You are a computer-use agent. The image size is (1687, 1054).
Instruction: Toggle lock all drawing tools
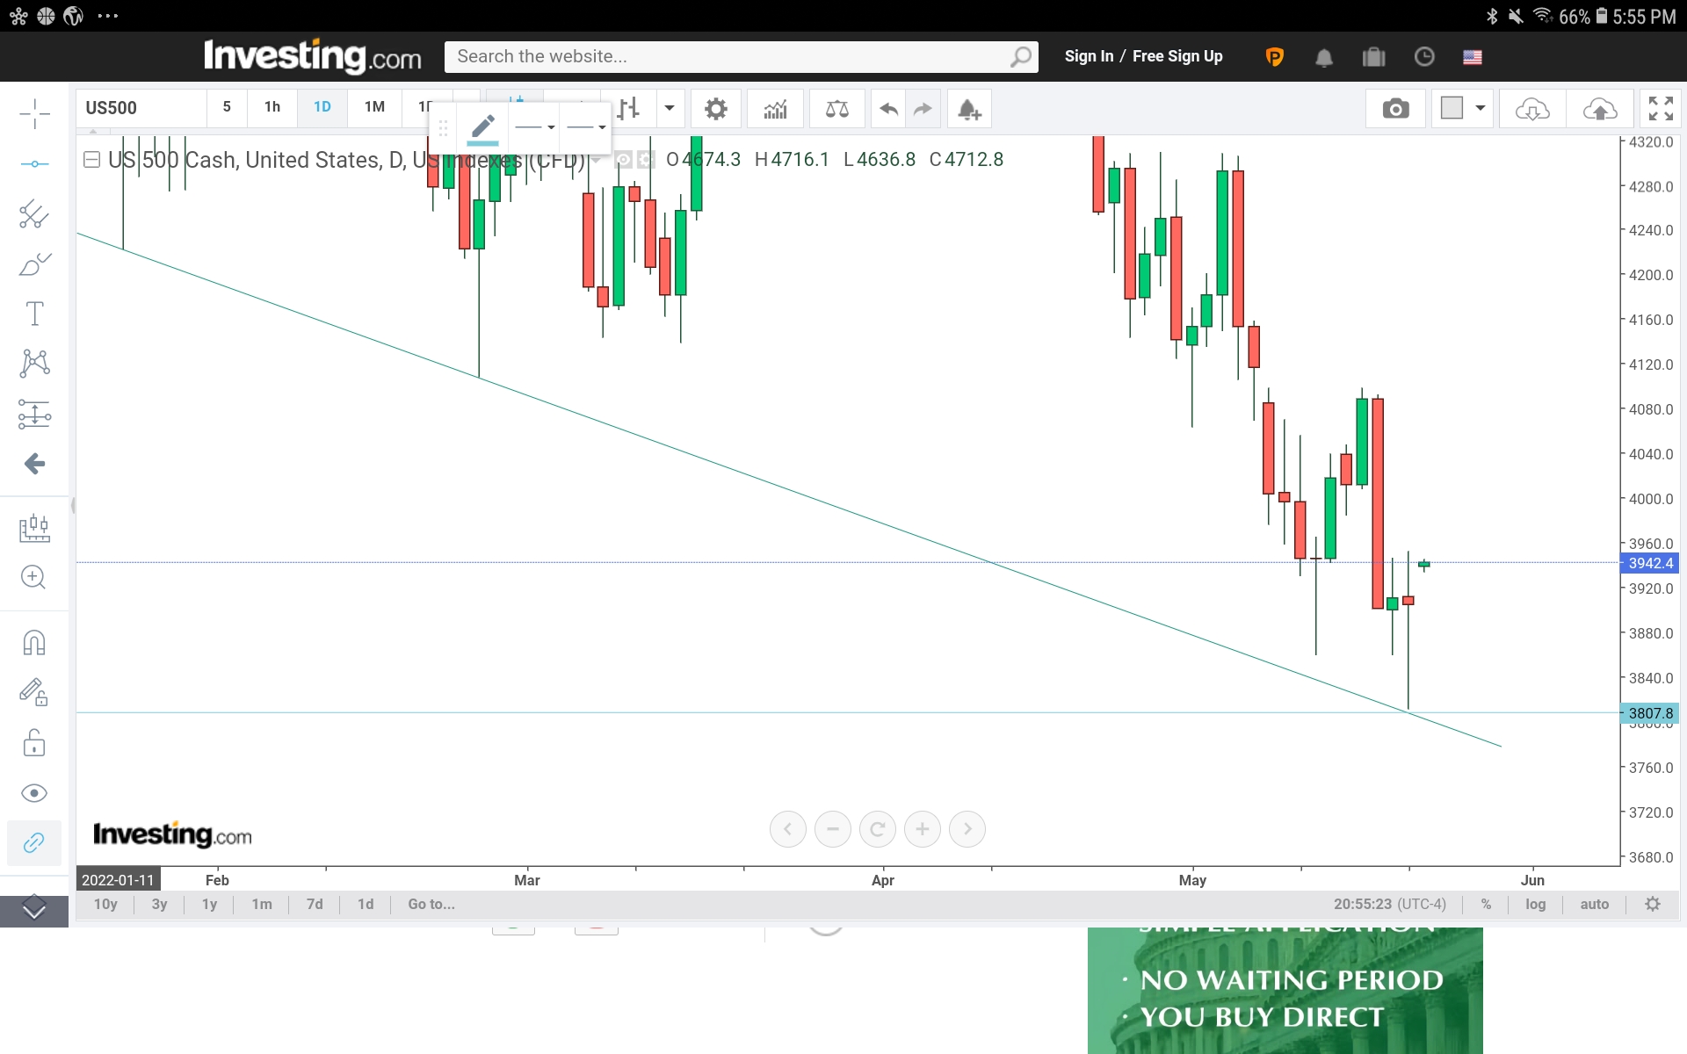pyautogui.click(x=34, y=743)
